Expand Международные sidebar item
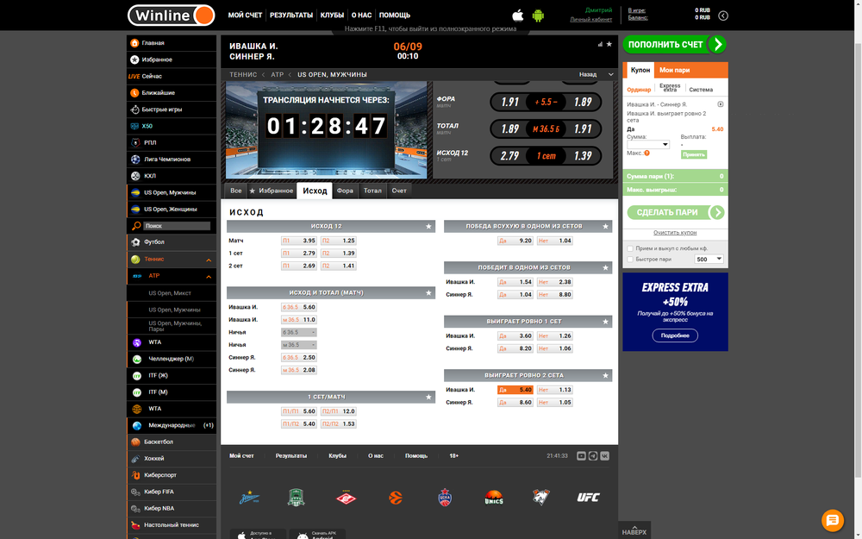The height and width of the screenshot is (539, 862). [172, 426]
